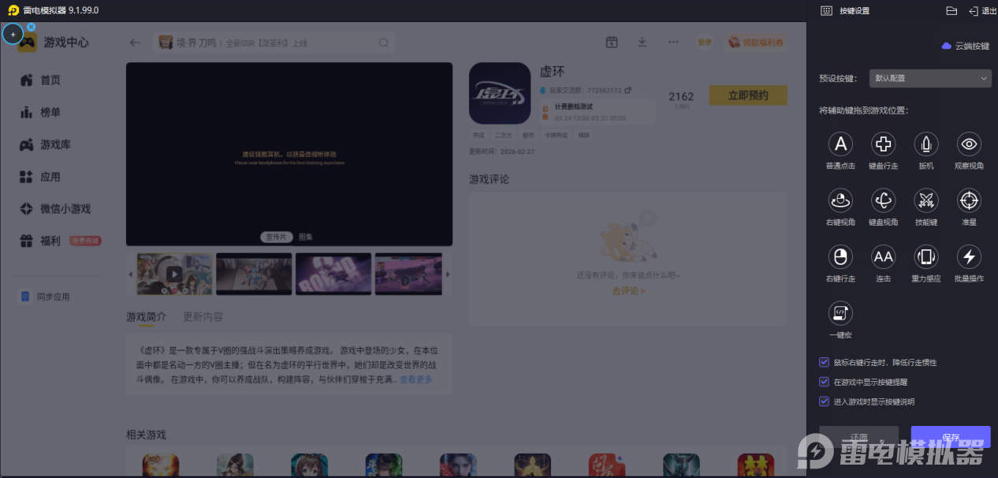
Task: Select the 普通点击 (normal tap) key icon
Action: pos(840,144)
